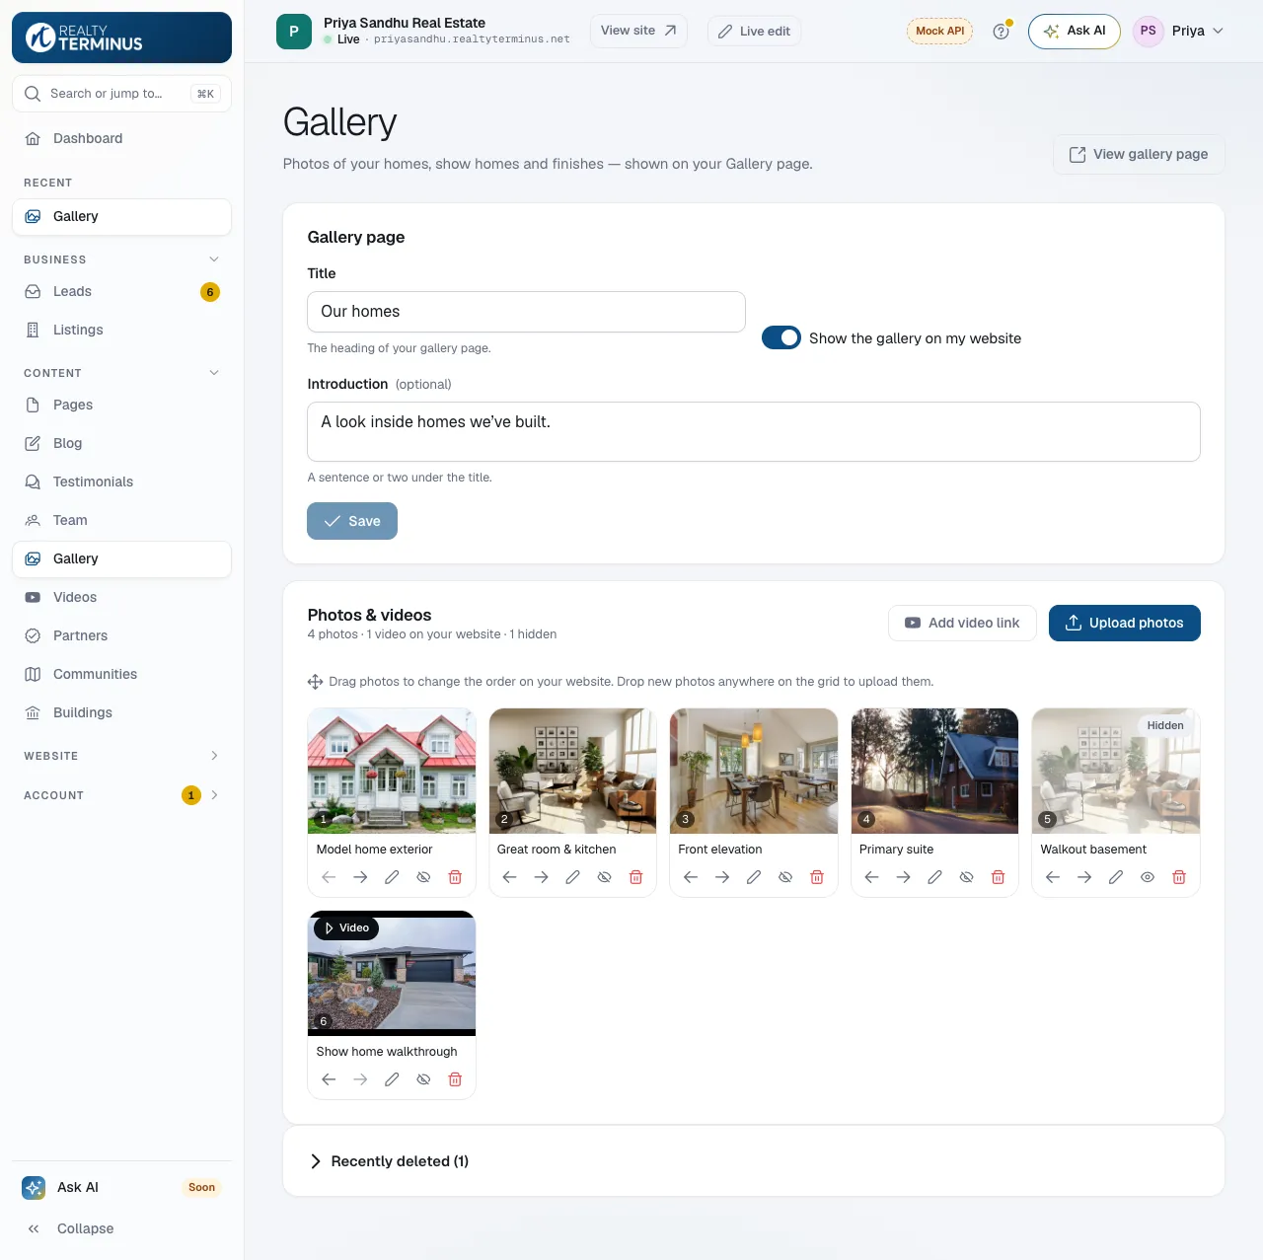Hide the Model home exterior photo
The height and width of the screenshot is (1260, 1263).
click(x=423, y=877)
